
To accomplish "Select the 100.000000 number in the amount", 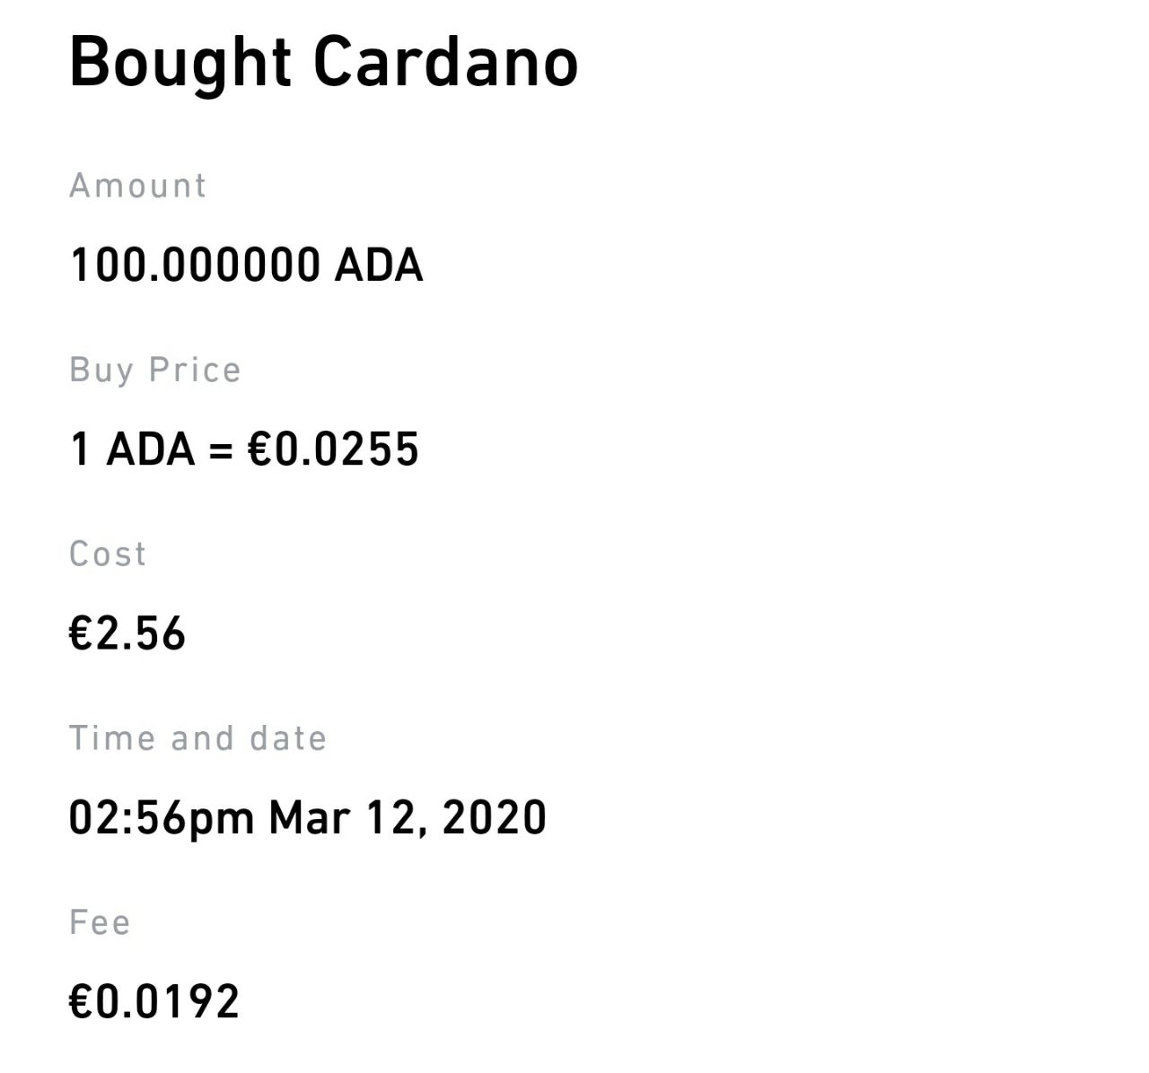I will tap(195, 266).
